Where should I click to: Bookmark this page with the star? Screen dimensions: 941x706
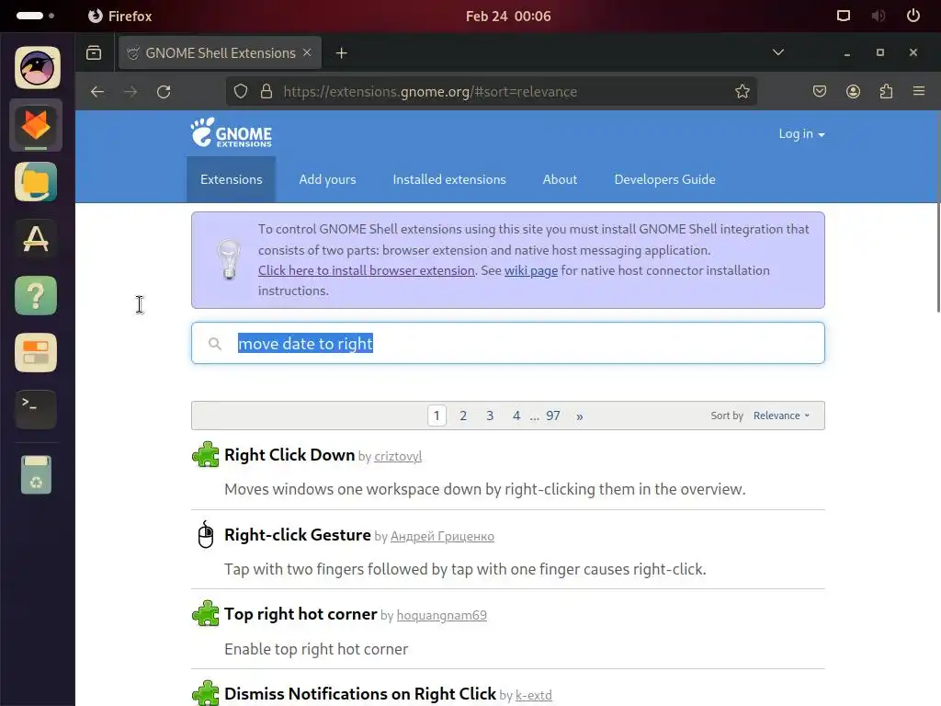coord(743,91)
